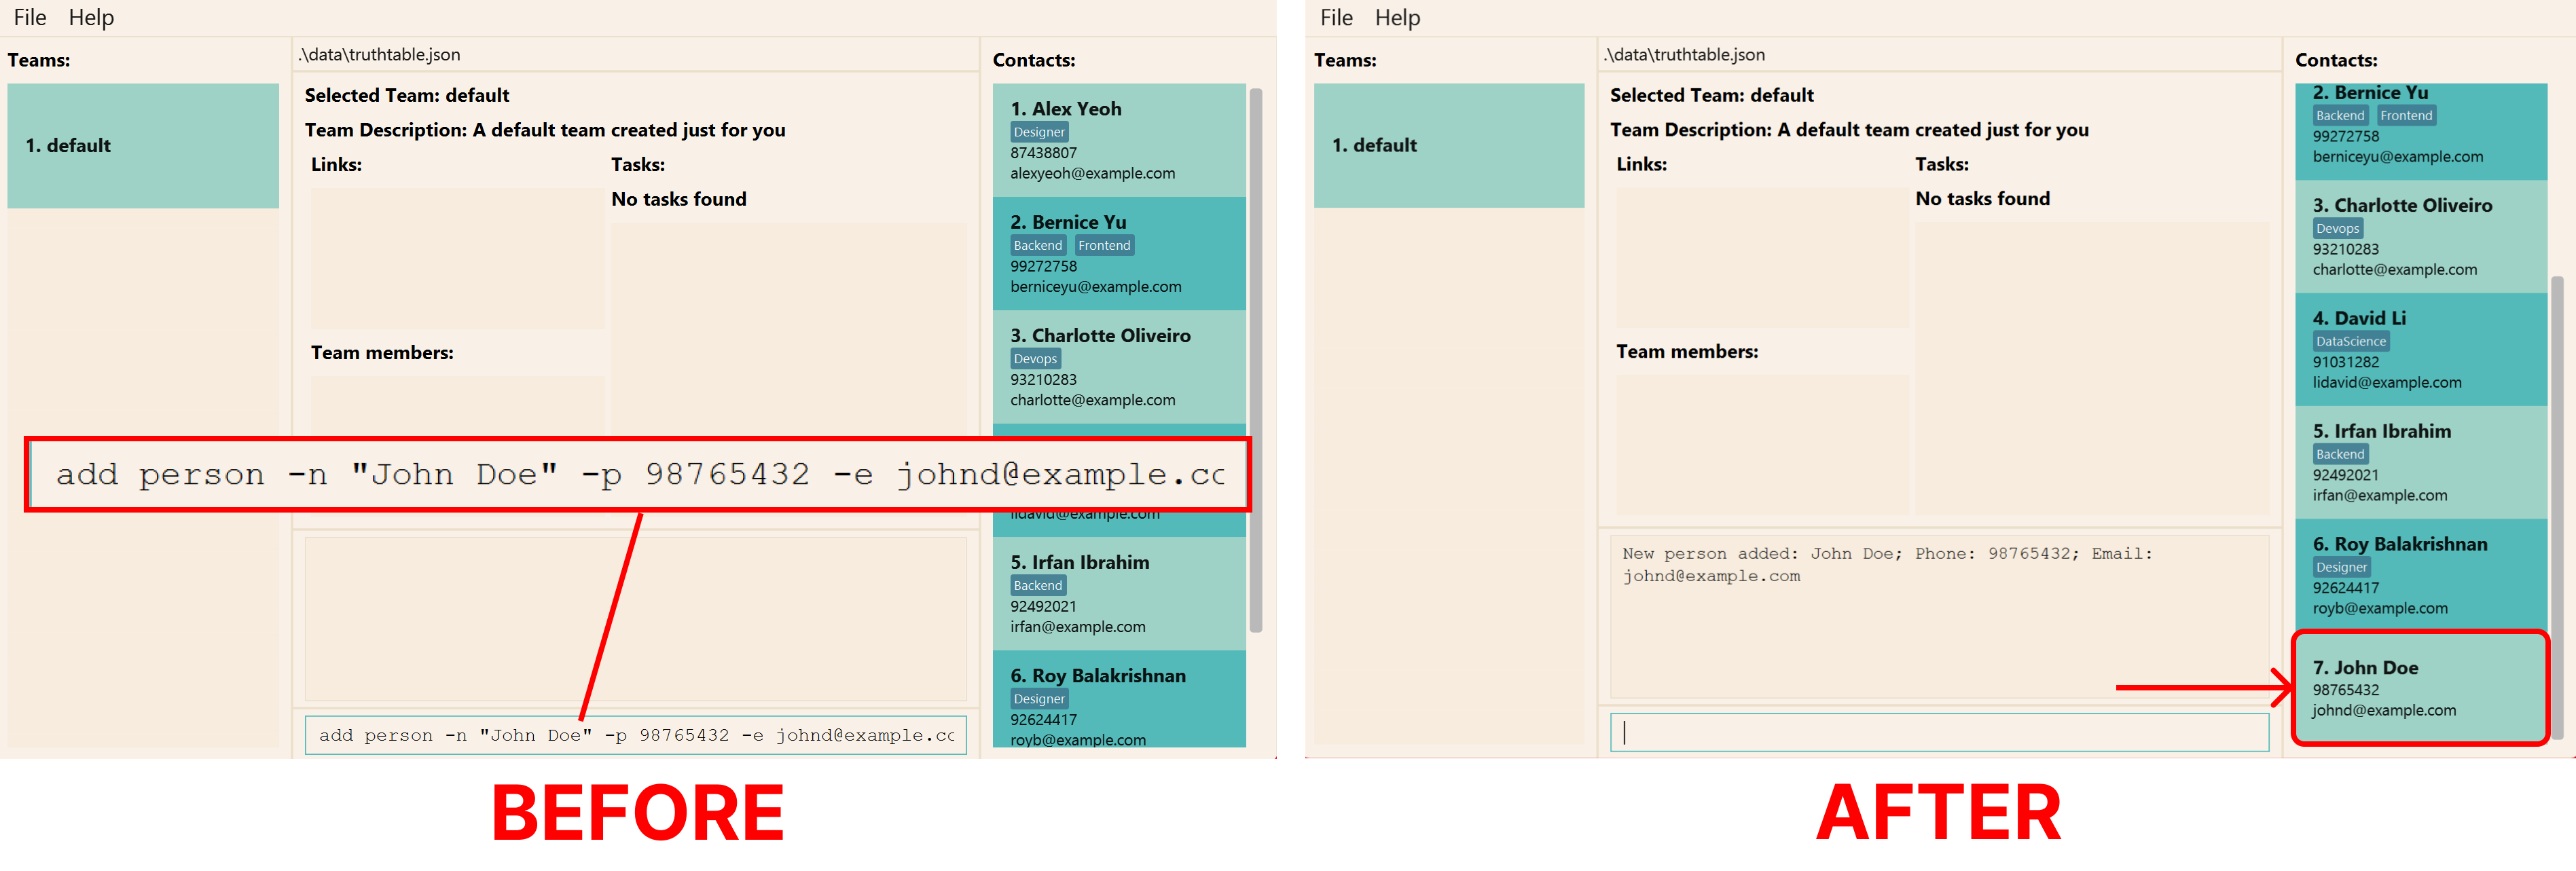Screen dimensions: 2576x871
Task: Click johnd@example.com email on John Doe card
Action: pos(2383,711)
